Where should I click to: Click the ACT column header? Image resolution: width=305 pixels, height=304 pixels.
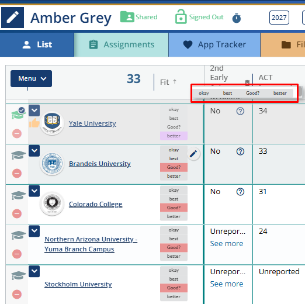[265, 78]
